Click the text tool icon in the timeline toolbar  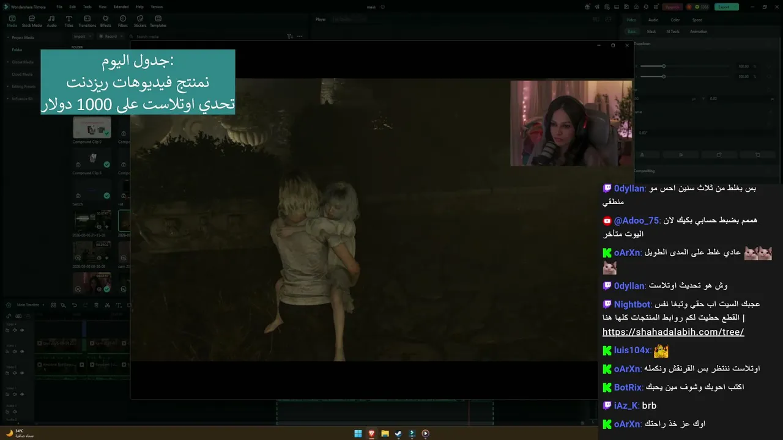click(x=118, y=305)
